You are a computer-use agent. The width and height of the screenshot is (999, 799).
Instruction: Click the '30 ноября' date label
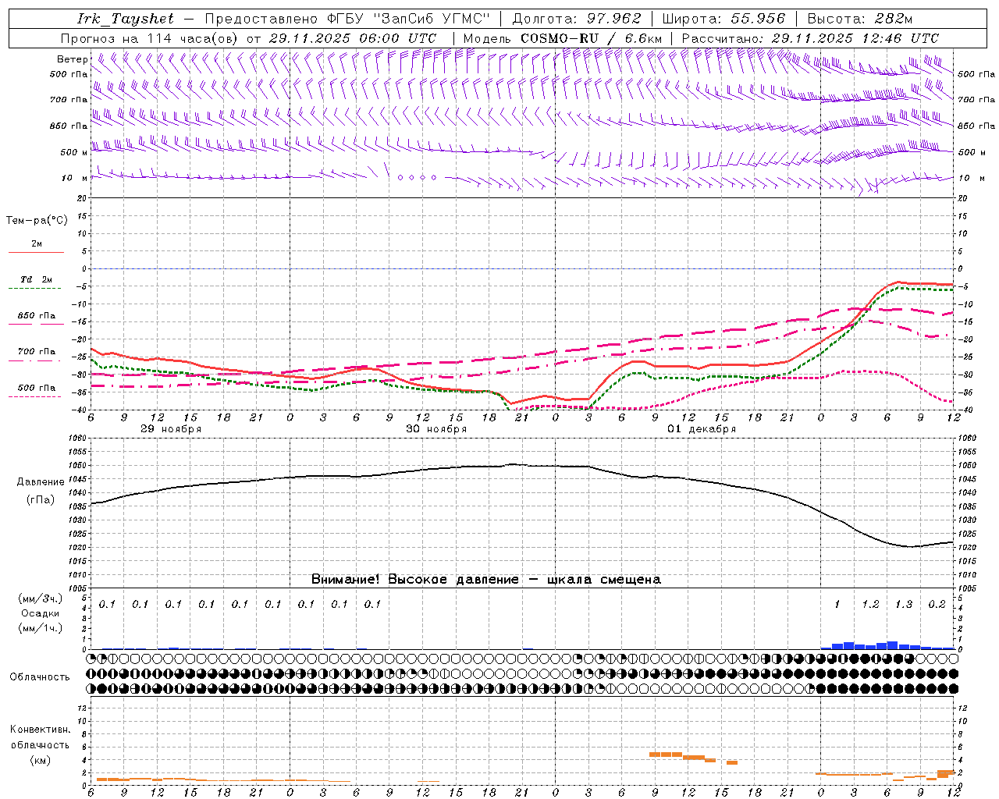(x=436, y=429)
